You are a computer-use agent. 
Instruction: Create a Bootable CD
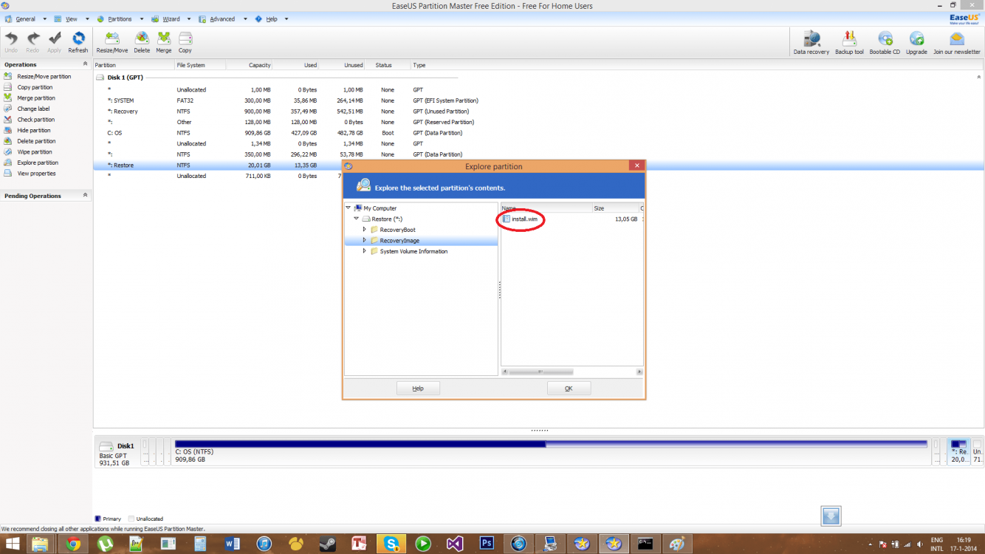(885, 43)
